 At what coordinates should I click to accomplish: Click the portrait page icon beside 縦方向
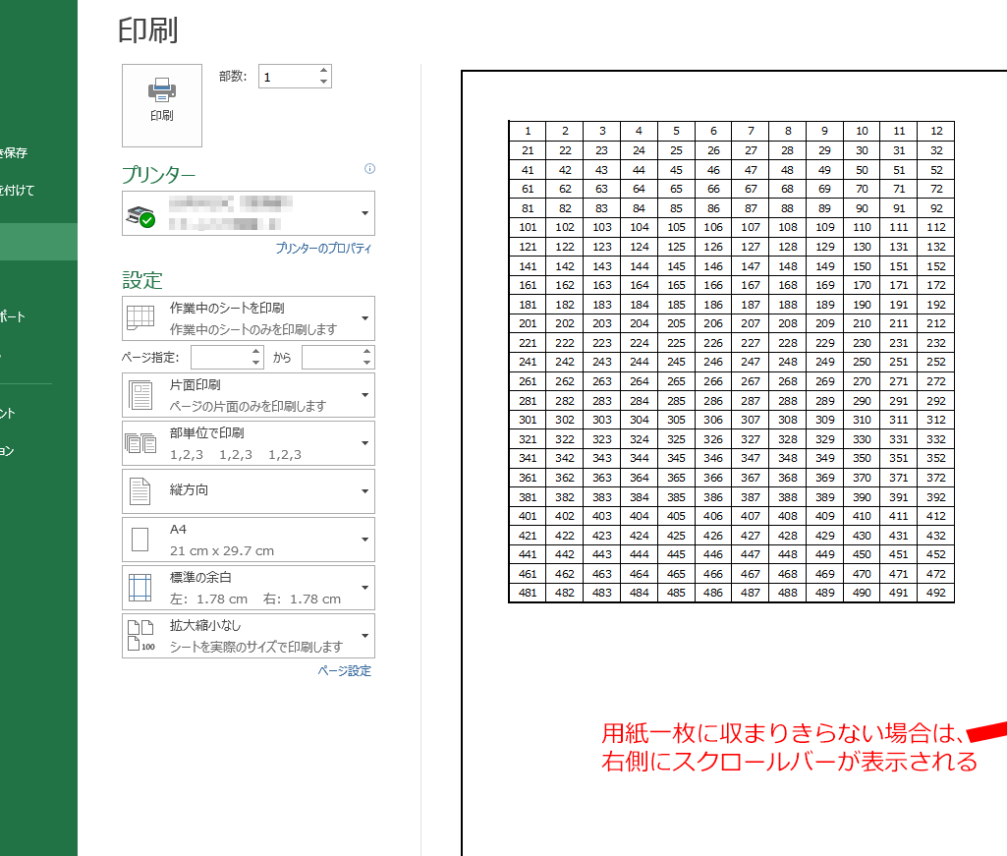[x=140, y=491]
